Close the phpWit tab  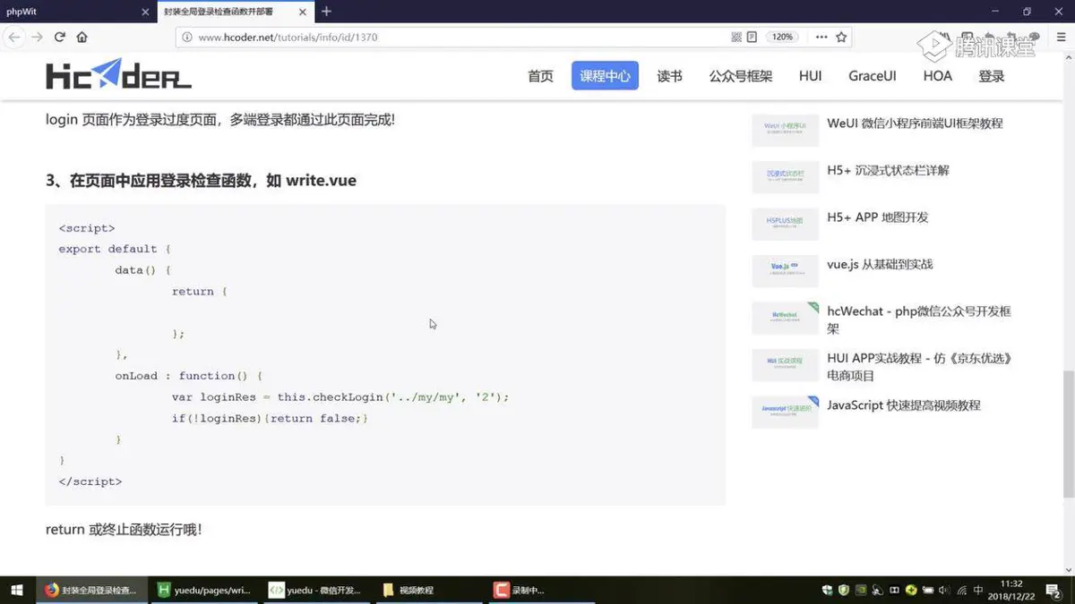click(x=146, y=12)
